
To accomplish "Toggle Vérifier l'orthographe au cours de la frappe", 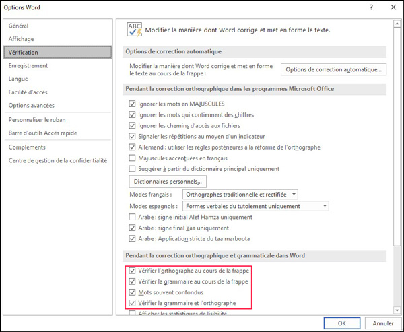I will (132, 271).
